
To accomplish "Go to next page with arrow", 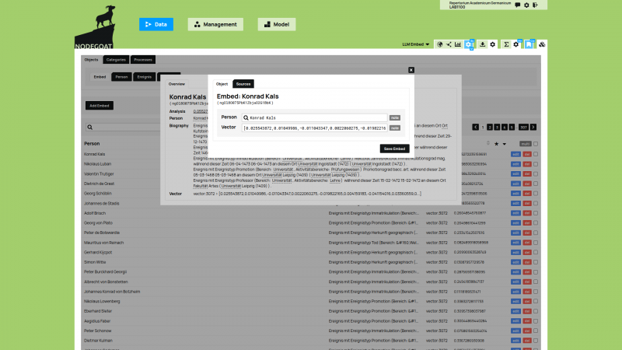I will [x=535, y=126].
